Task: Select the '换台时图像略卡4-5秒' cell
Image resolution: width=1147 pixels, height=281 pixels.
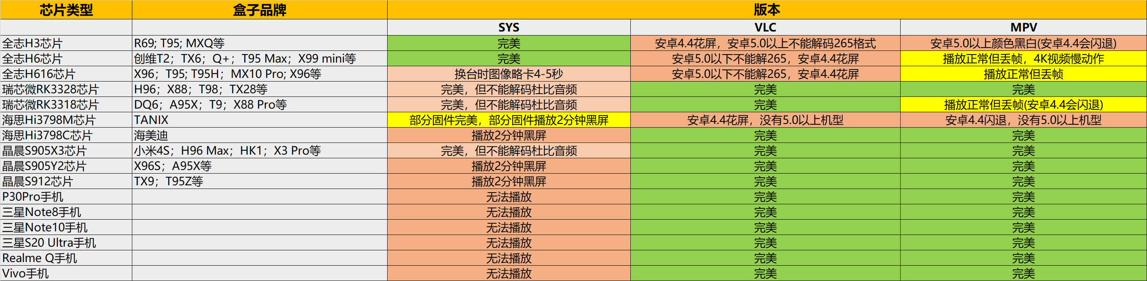Action: (x=509, y=74)
